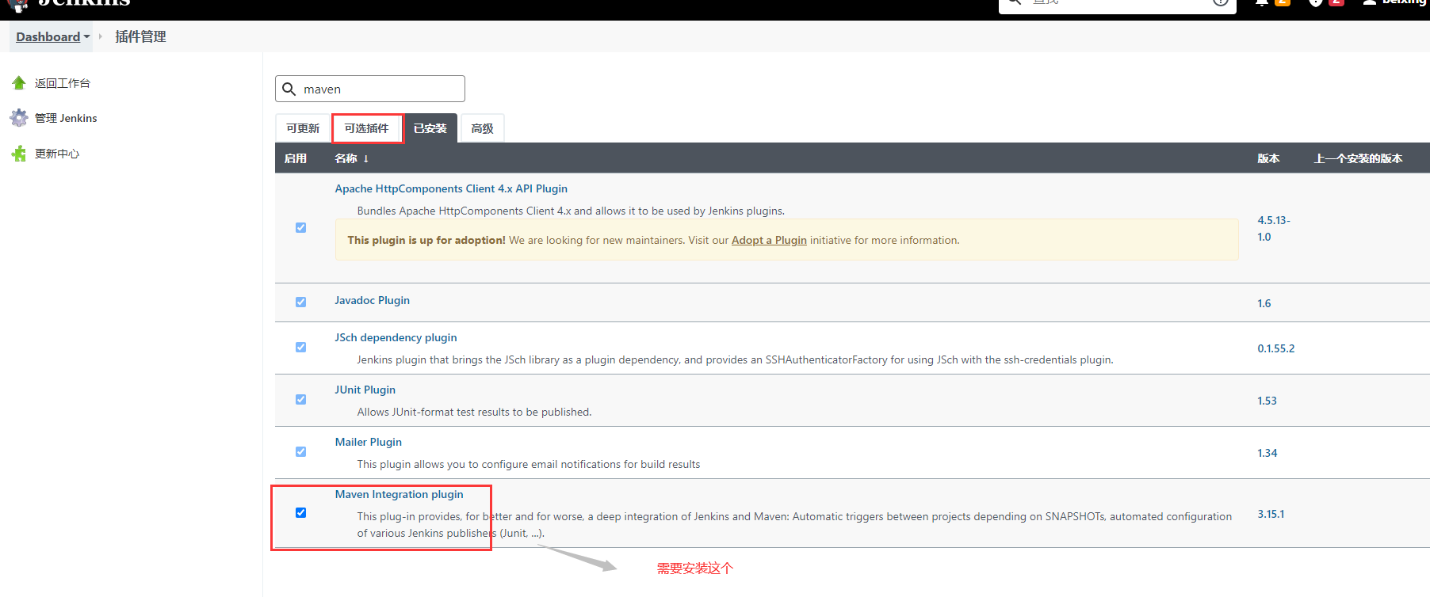Click version 4.5.13-1.0 of Apache HttpComponents
The width and height of the screenshot is (1430, 597).
tap(1274, 228)
